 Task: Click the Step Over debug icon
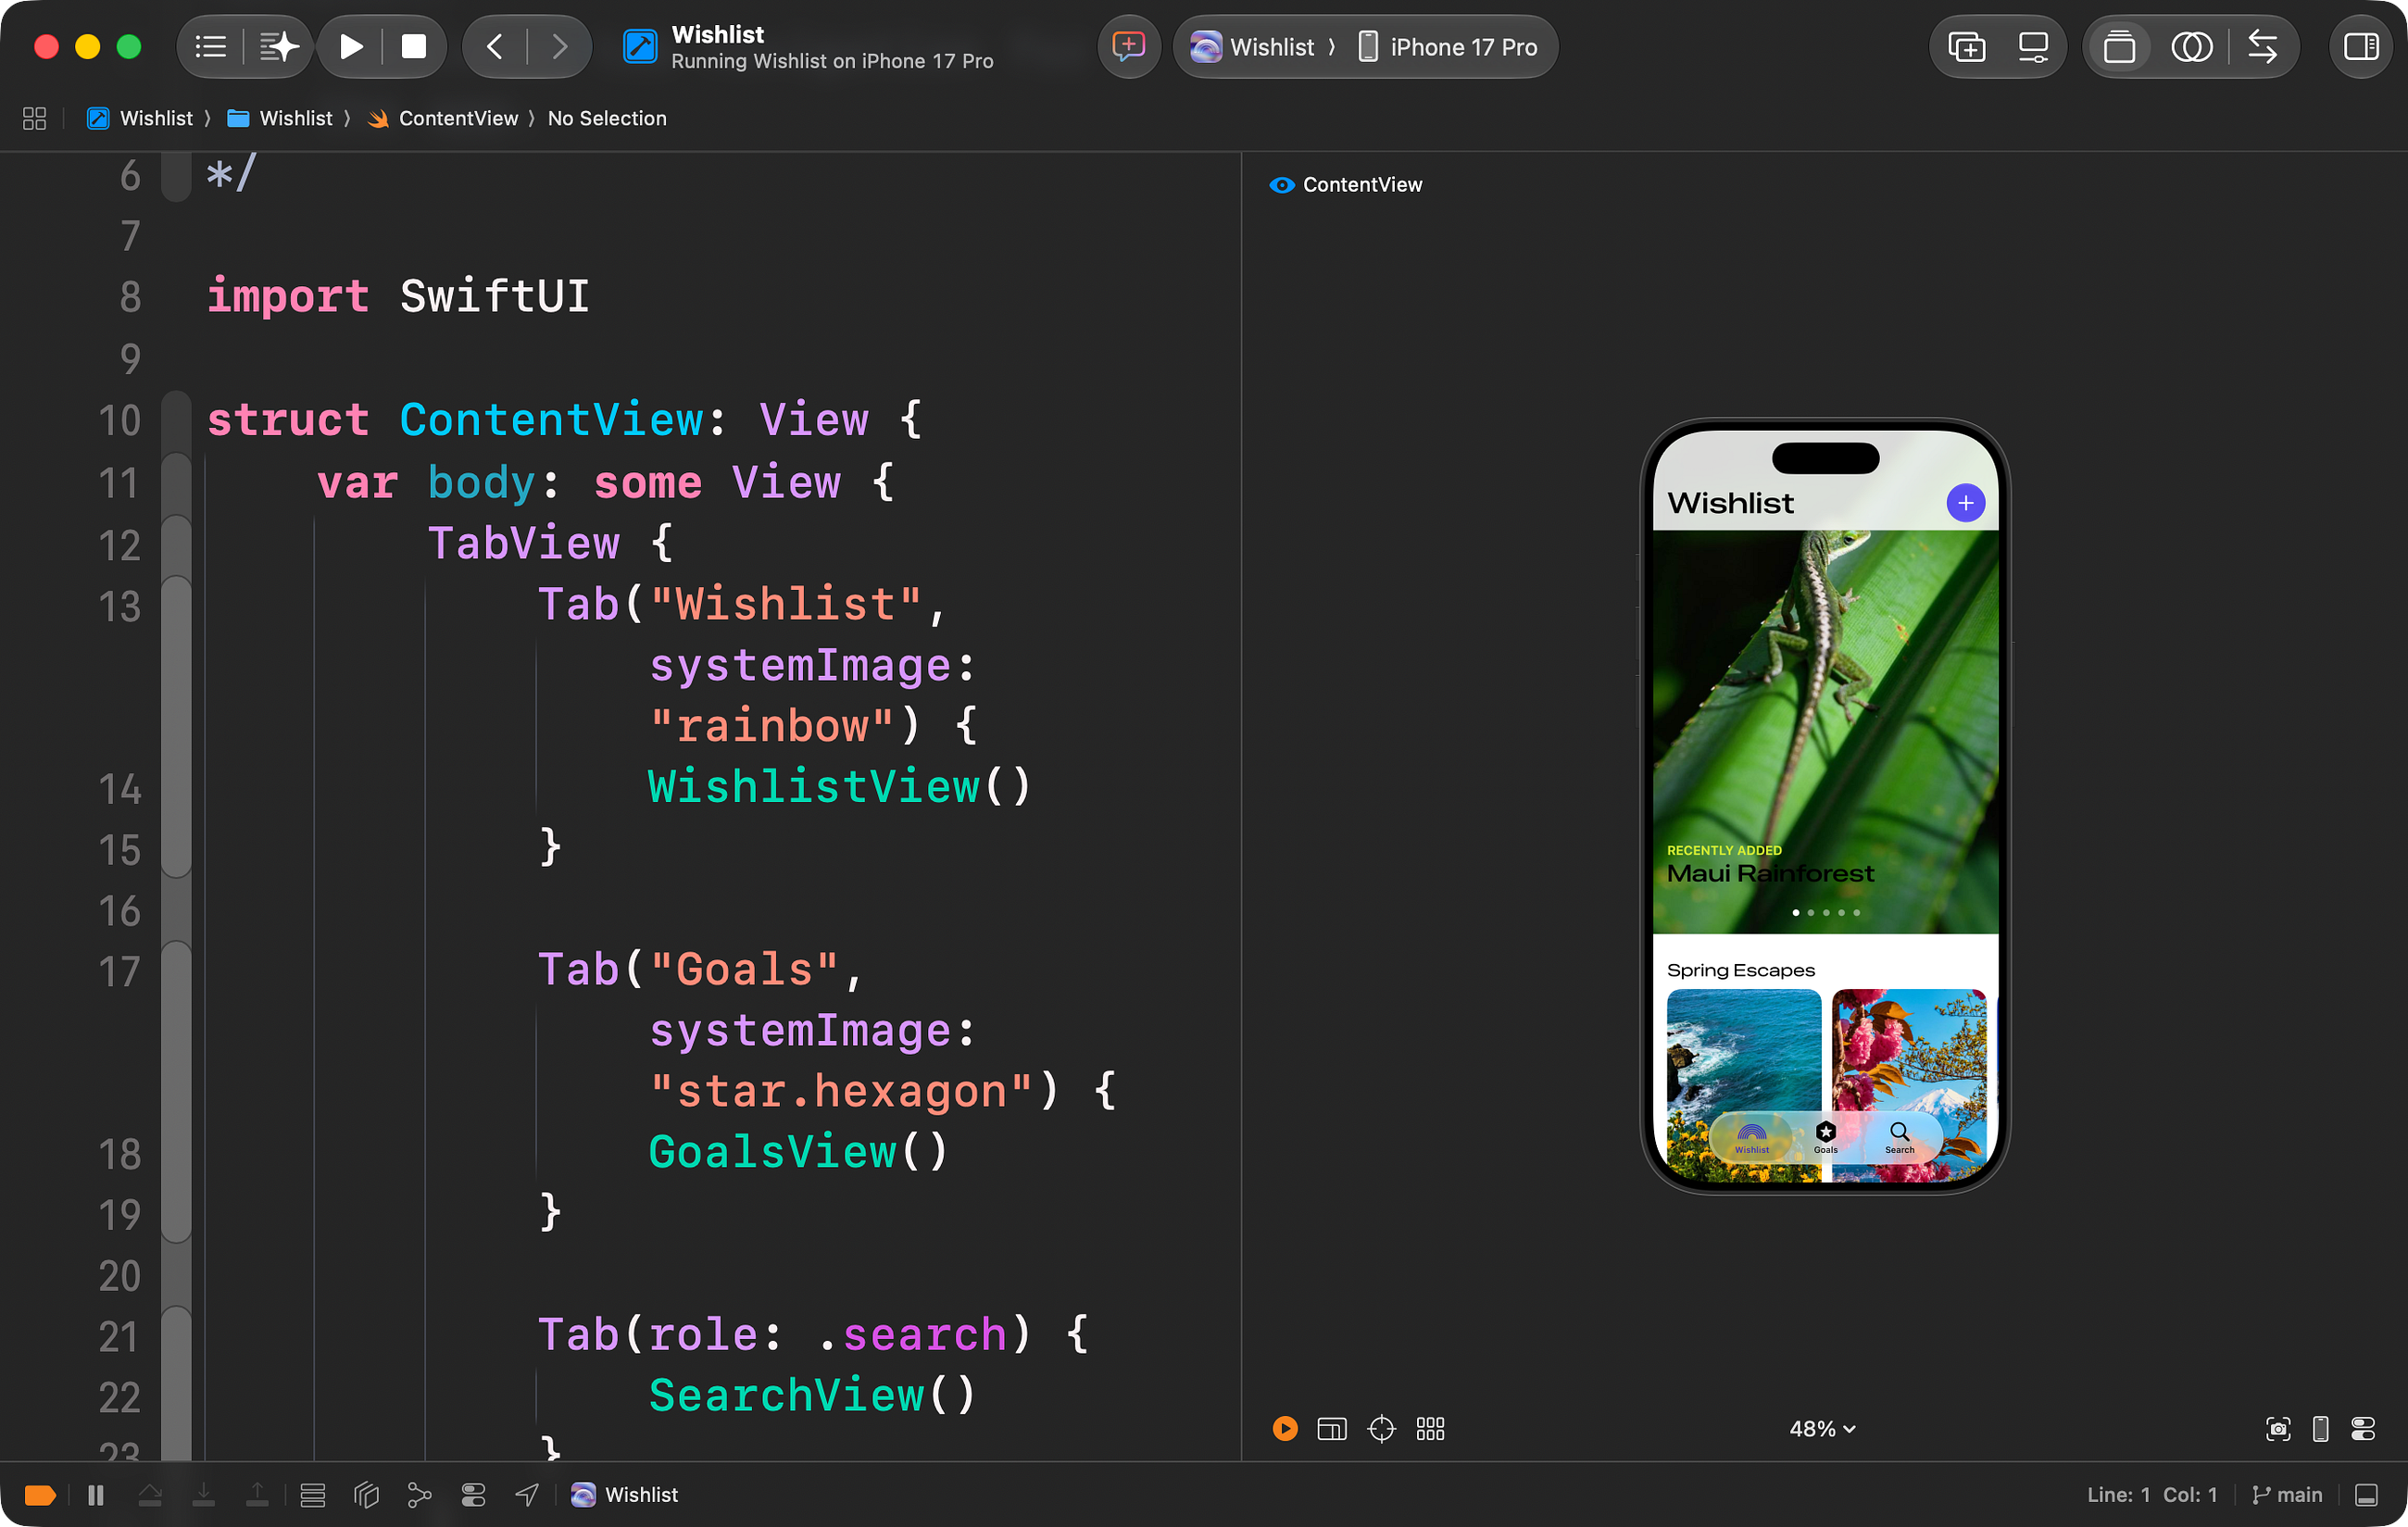click(150, 1495)
